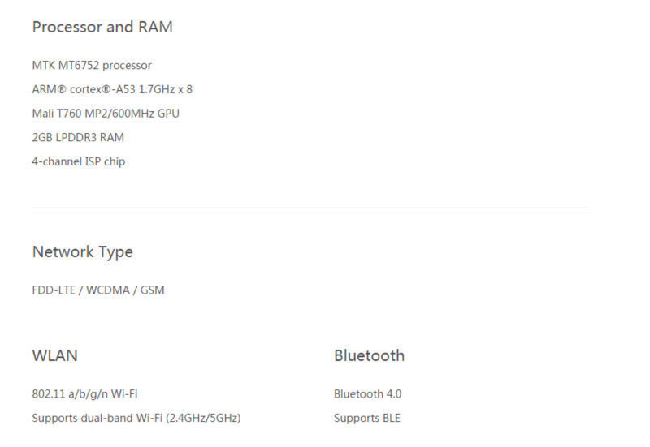
Task: Click the WLAN section heading
Action: coord(54,355)
